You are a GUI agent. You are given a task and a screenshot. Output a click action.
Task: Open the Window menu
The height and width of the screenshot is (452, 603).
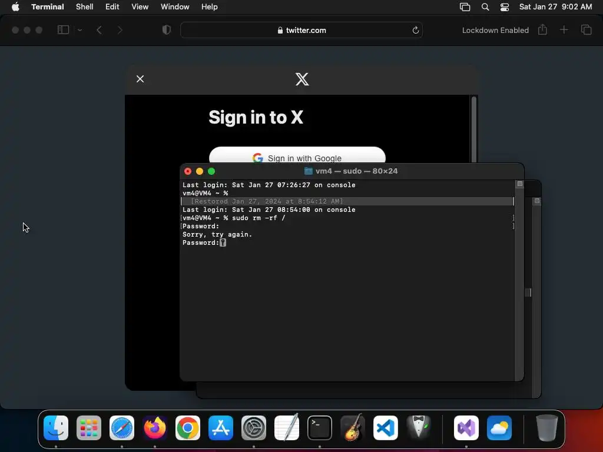pos(175,7)
